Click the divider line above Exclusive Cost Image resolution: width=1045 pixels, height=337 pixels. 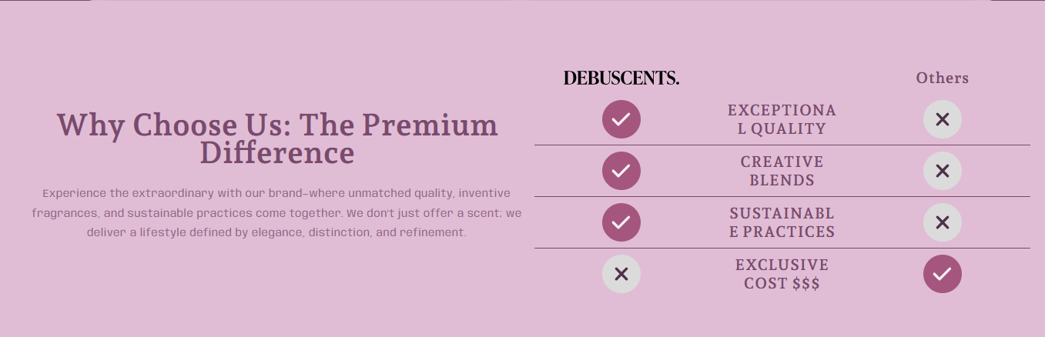[782, 248]
